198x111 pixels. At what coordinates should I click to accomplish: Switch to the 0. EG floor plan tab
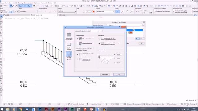16,15
